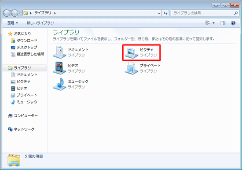Select 最近表示した場所 in favorites
The height and width of the screenshot is (170, 242).
pos(27,54)
